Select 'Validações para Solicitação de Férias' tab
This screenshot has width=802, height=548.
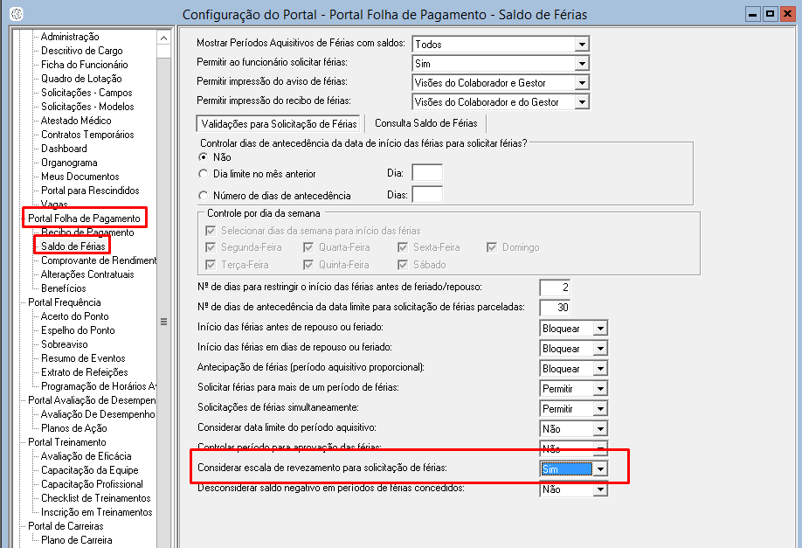pyautogui.click(x=279, y=123)
